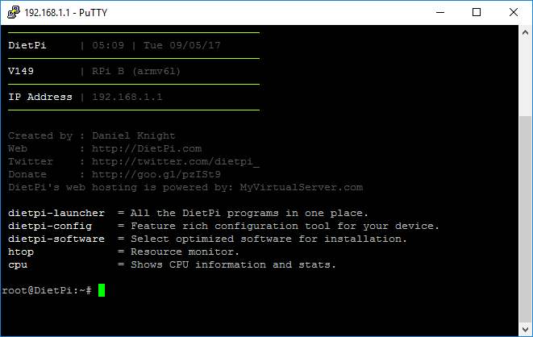Click the htop command name

tap(21, 252)
